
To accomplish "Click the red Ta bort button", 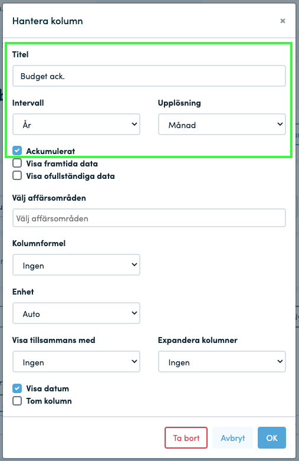I will (x=186, y=438).
